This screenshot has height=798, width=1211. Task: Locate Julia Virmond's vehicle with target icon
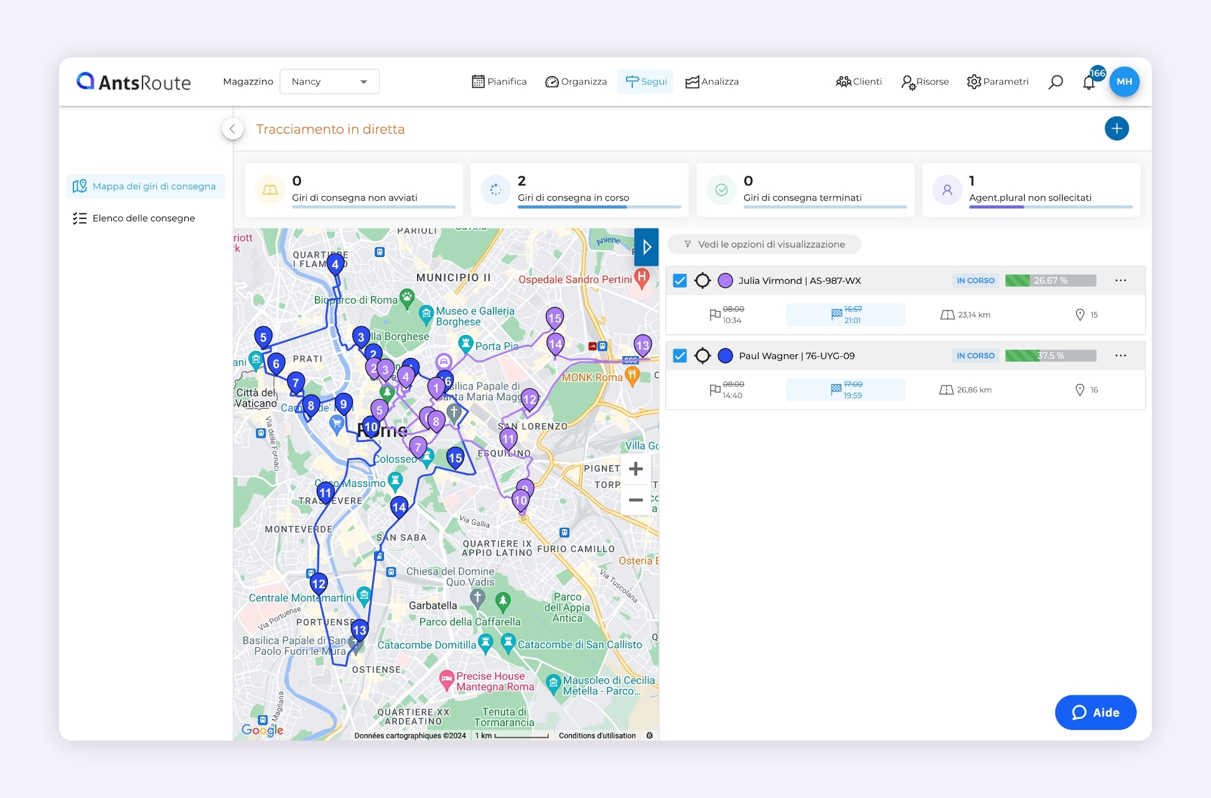703,281
